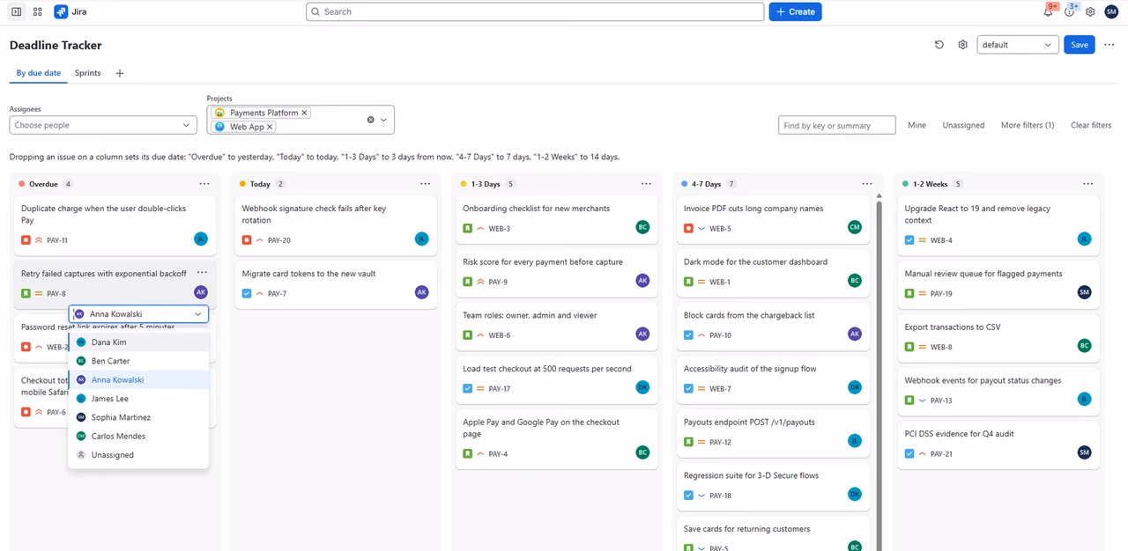Choose Carlos Mendes from the assignee list

139,437
